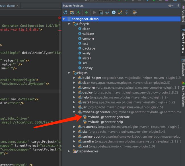This screenshot has height=166, width=185.
Task: Toggle the Maven Projects side tab
Action: coord(183,41)
